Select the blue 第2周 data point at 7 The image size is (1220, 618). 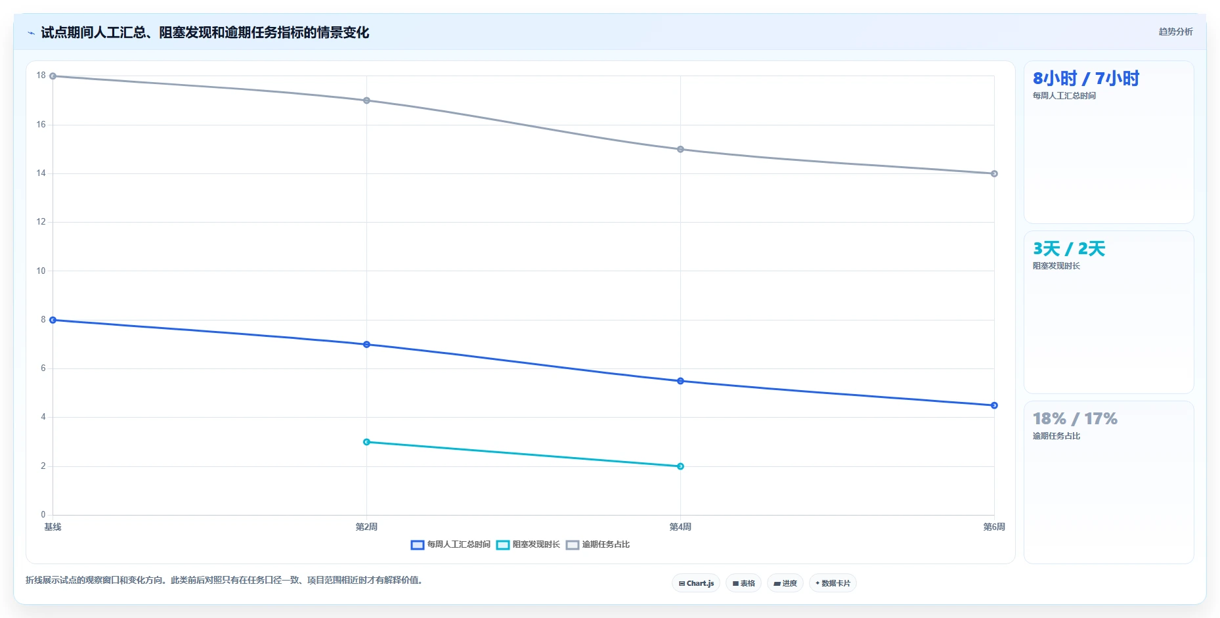366,344
